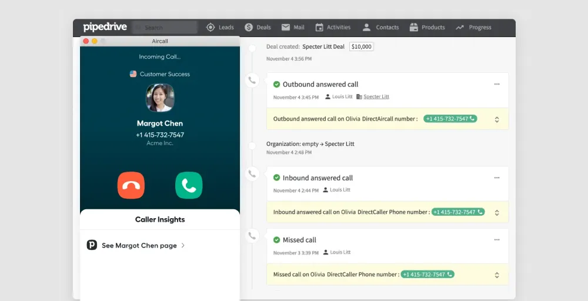Click the Deals dollar icon

click(249, 28)
